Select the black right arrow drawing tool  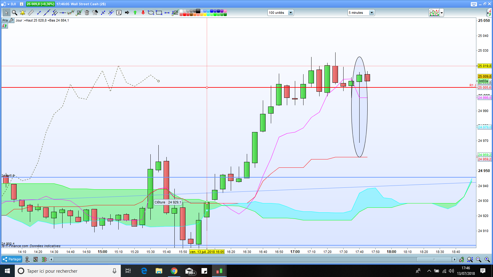[x=127, y=13]
